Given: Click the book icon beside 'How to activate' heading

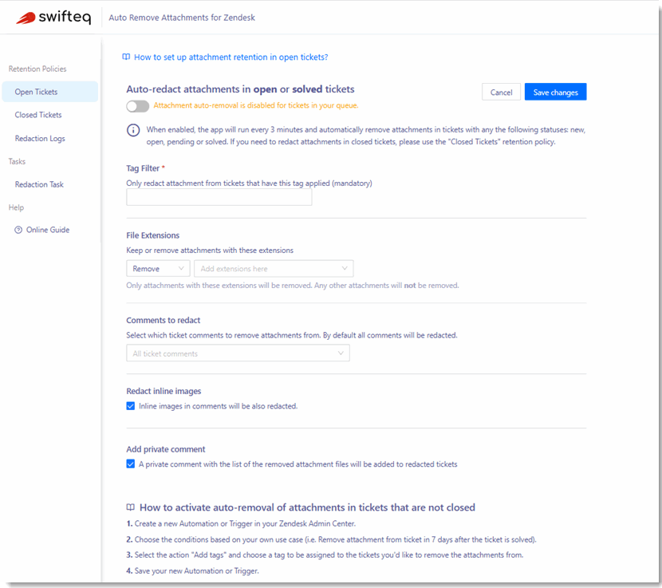Looking at the screenshot, I should coord(131,507).
